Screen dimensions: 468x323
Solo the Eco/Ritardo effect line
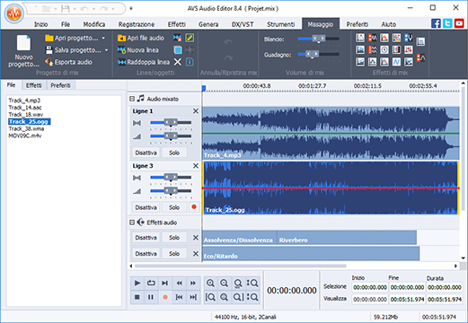coord(174,254)
